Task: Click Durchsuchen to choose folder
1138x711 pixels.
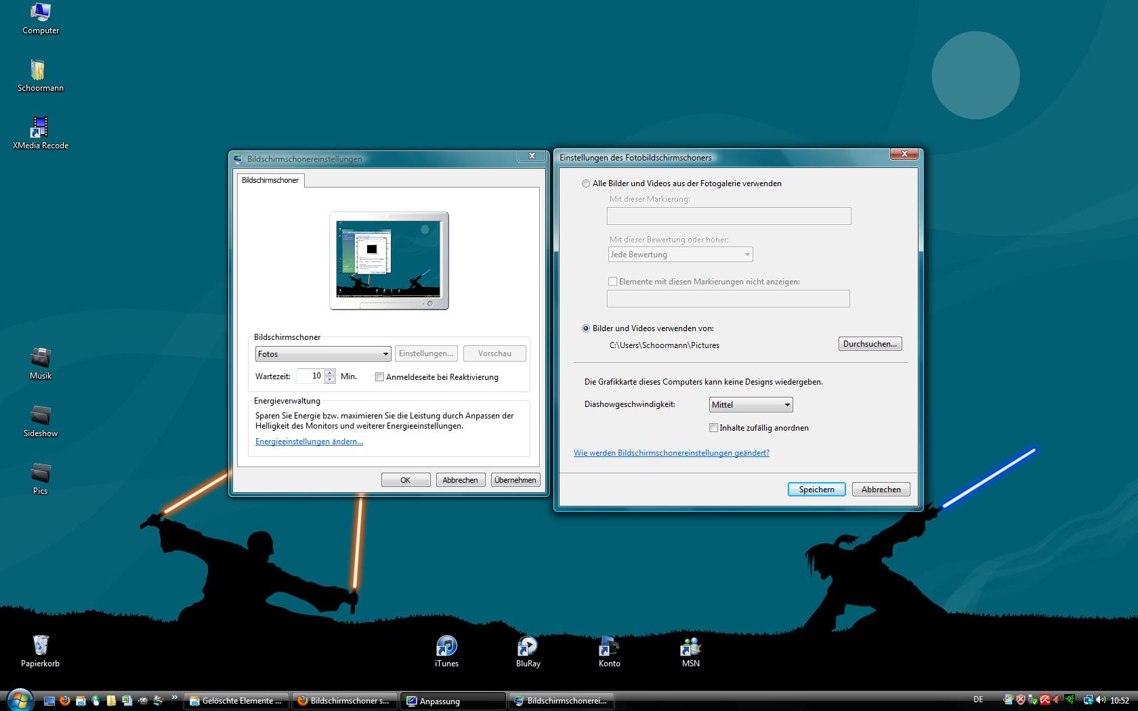Action: coord(870,344)
